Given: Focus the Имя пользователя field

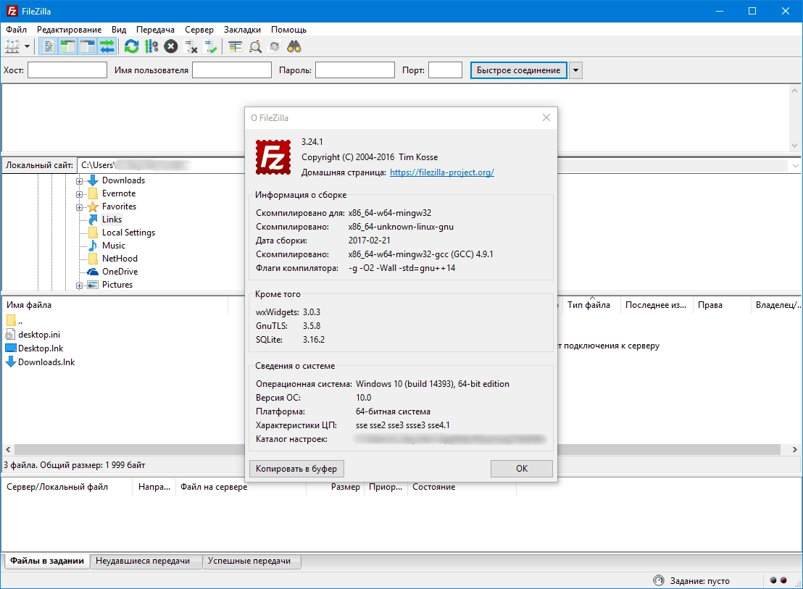Looking at the screenshot, I should [x=231, y=70].
